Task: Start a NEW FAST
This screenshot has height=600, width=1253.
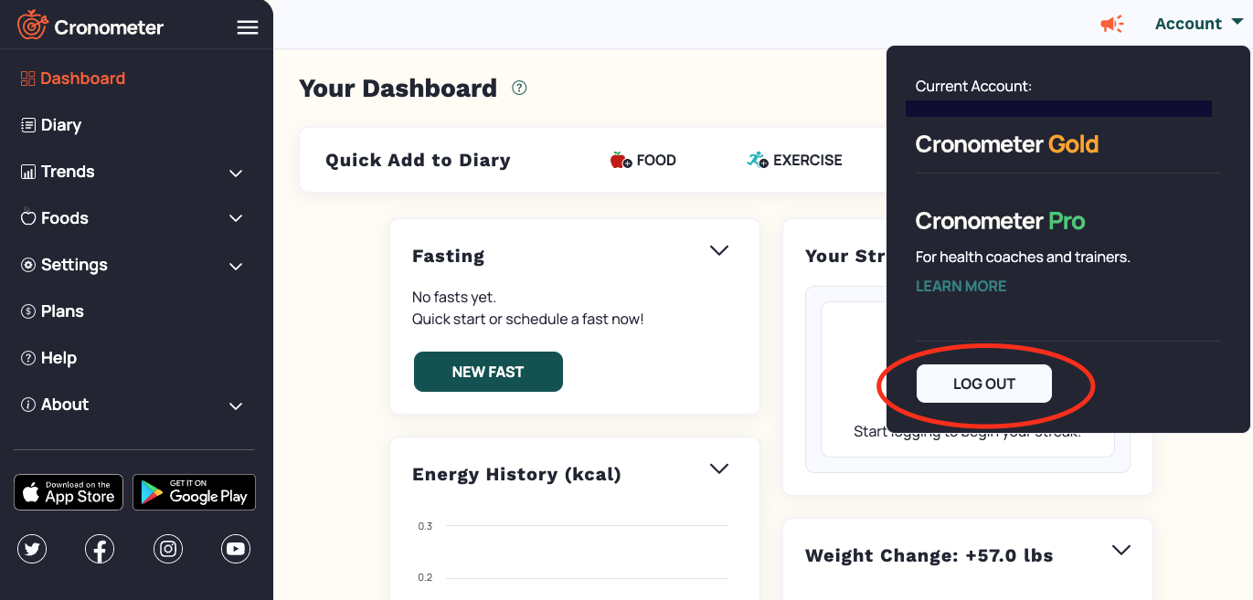Action: (488, 372)
